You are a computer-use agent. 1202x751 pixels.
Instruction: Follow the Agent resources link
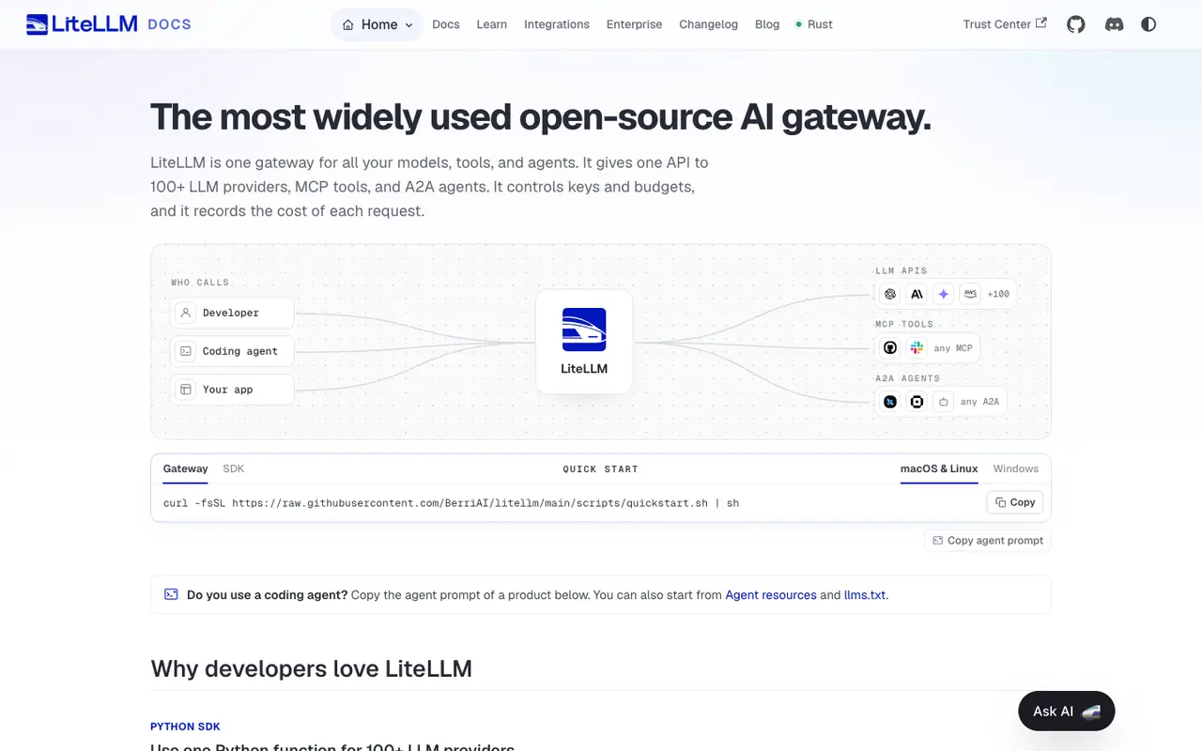tap(771, 595)
